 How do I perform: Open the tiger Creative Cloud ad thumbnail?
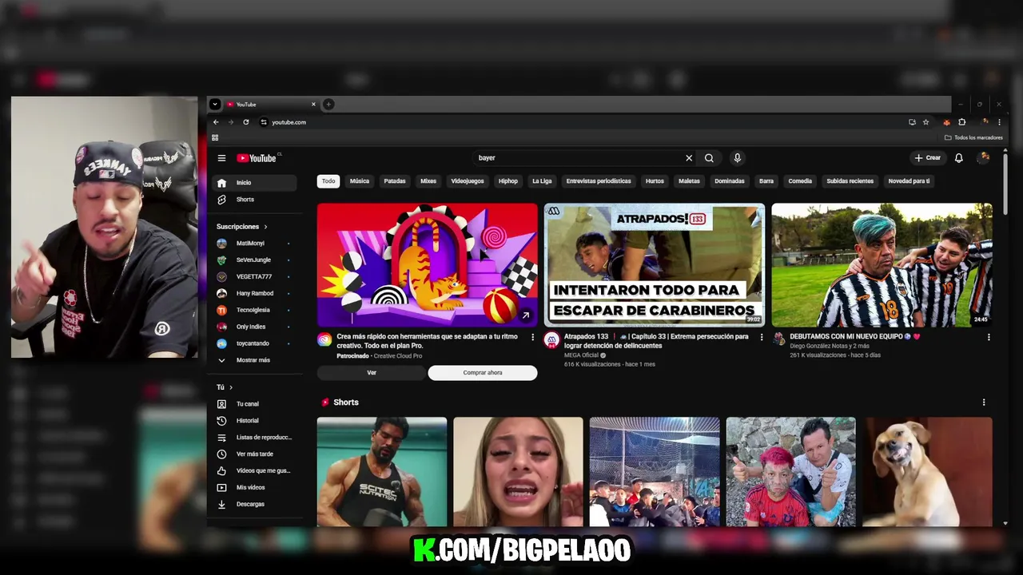point(428,265)
